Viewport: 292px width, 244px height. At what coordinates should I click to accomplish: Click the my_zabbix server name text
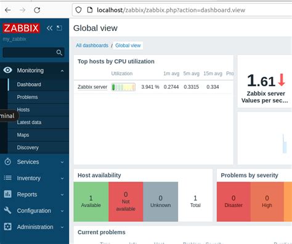point(14,39)
